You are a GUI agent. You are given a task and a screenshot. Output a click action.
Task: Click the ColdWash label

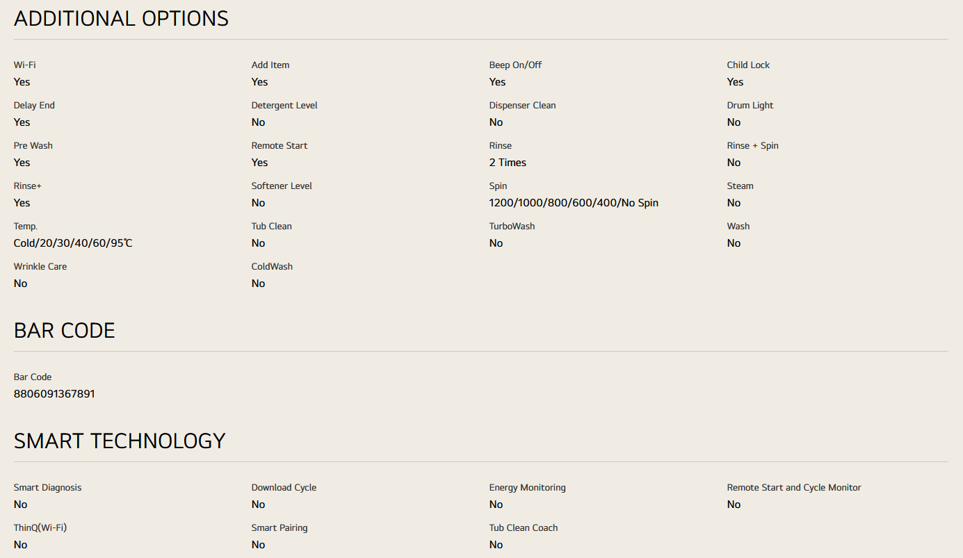272,267
